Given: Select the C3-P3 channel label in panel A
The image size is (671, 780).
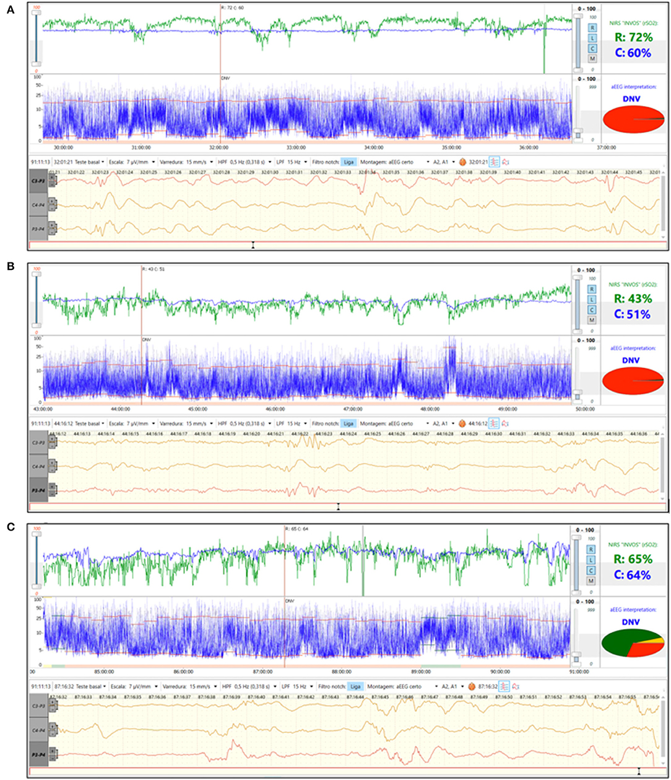Looking at the screenshot, I should point(38,181).
